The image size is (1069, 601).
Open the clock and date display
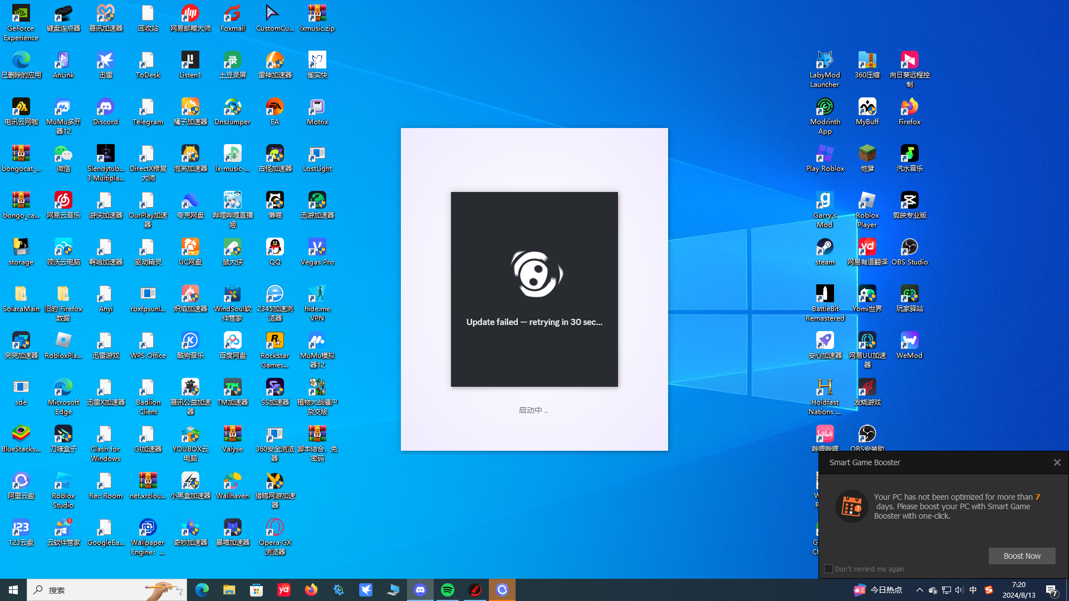[1019, 590]
